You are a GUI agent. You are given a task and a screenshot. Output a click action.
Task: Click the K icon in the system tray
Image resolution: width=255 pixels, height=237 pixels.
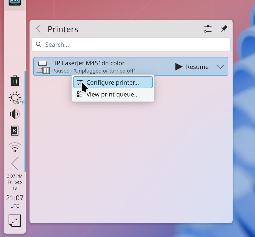[x=15, y=130]
